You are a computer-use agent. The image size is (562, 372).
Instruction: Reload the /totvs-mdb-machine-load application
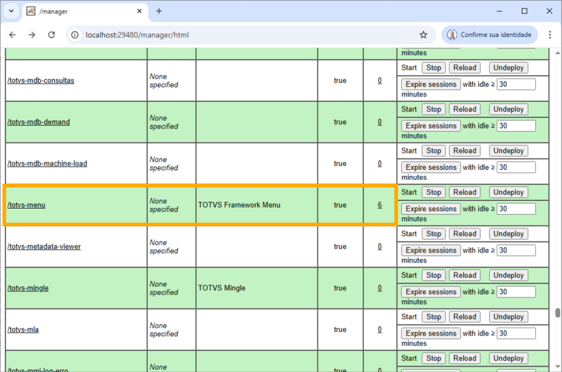click(465, 150)
